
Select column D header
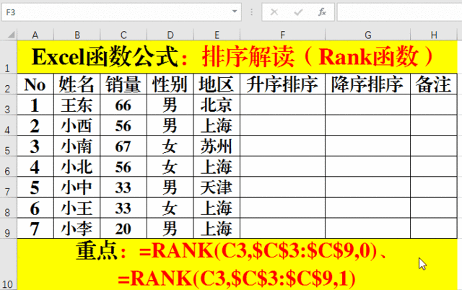click(x=170, y=35)
